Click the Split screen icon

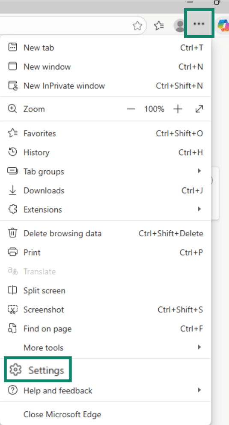12,290
